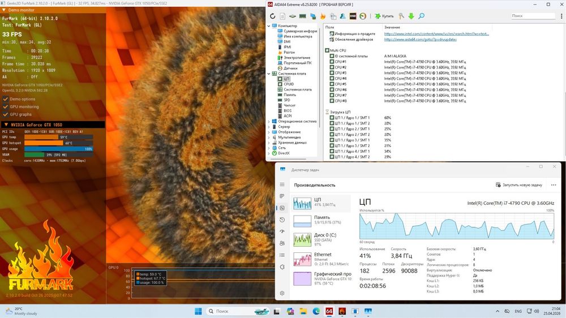
Task: Open the weather widget on taskbar
Action: [21, 311]
